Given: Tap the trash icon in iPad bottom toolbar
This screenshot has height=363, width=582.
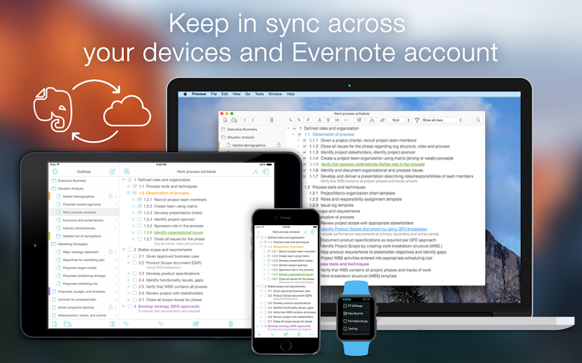Looking at the screenshot, I should (231, 323).
